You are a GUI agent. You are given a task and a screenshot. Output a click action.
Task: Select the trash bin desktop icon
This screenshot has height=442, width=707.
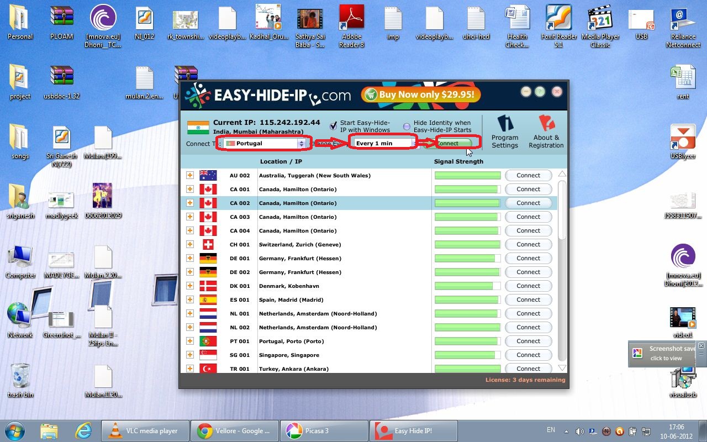20,380
